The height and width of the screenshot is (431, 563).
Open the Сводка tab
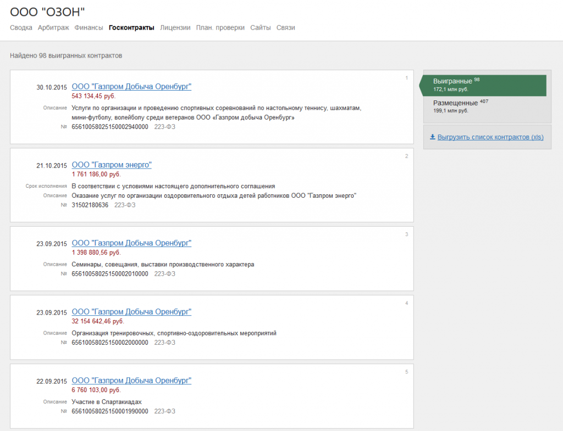pyautogui.click(x=21, y=27)
